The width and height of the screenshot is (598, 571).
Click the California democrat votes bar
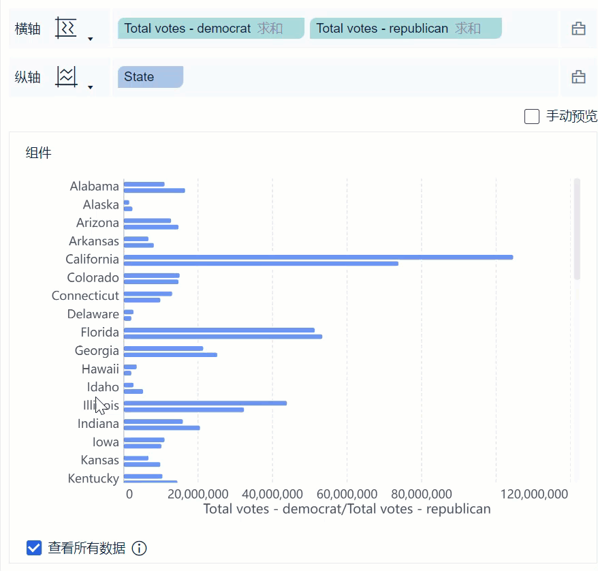point(318,257)
